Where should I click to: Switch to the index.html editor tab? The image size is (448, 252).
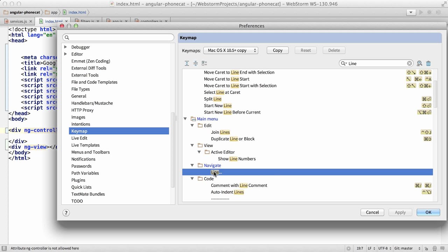tap(53, 21)
